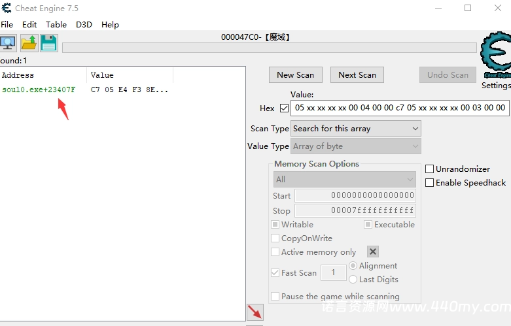Open the Edit menu
This screenshot has height=326, width=511.
pos(29,24)
